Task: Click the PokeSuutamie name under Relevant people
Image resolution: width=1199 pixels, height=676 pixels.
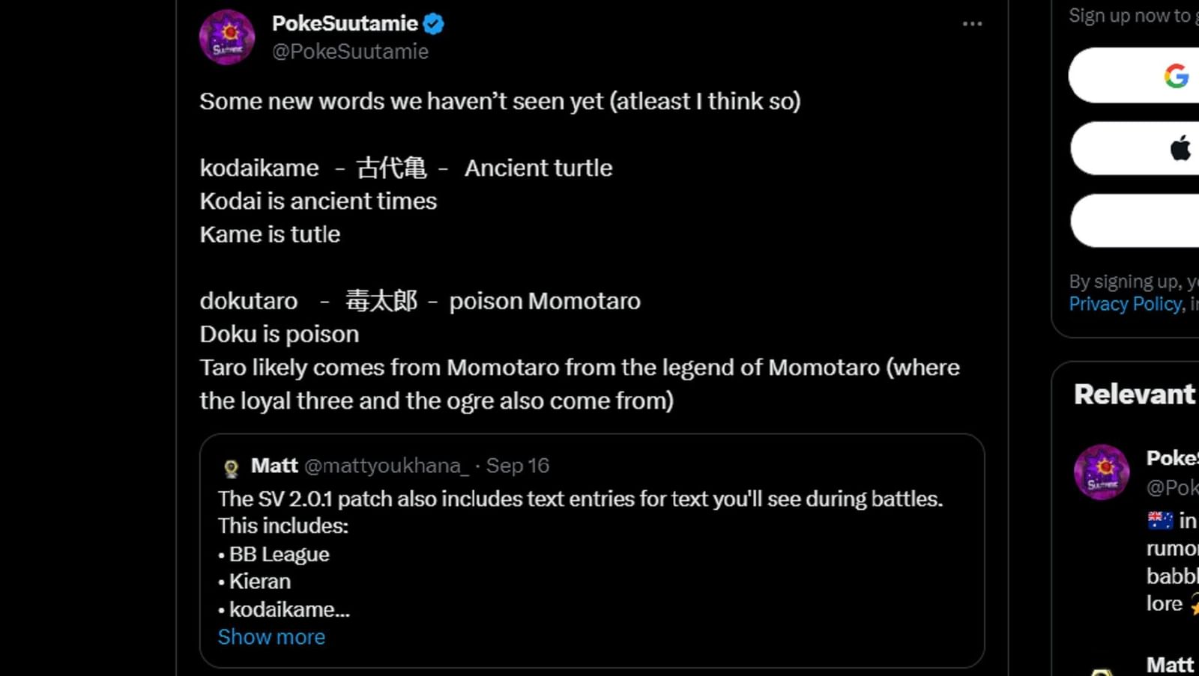Action: coord(1172,458)
